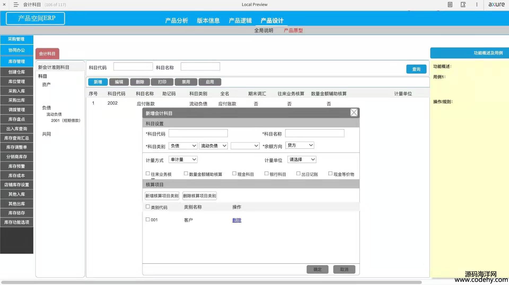Check the row 001 checkbox
Image resolution: width=509 pixels, height=285 pixels.
(x=148, y=219)
